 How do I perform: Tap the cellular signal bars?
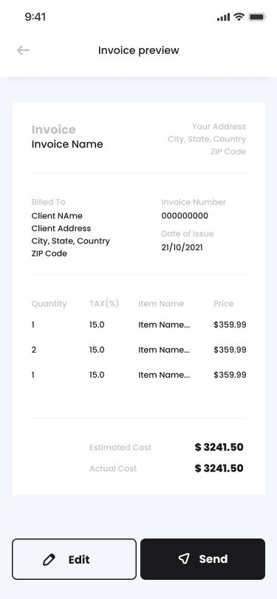223,17
